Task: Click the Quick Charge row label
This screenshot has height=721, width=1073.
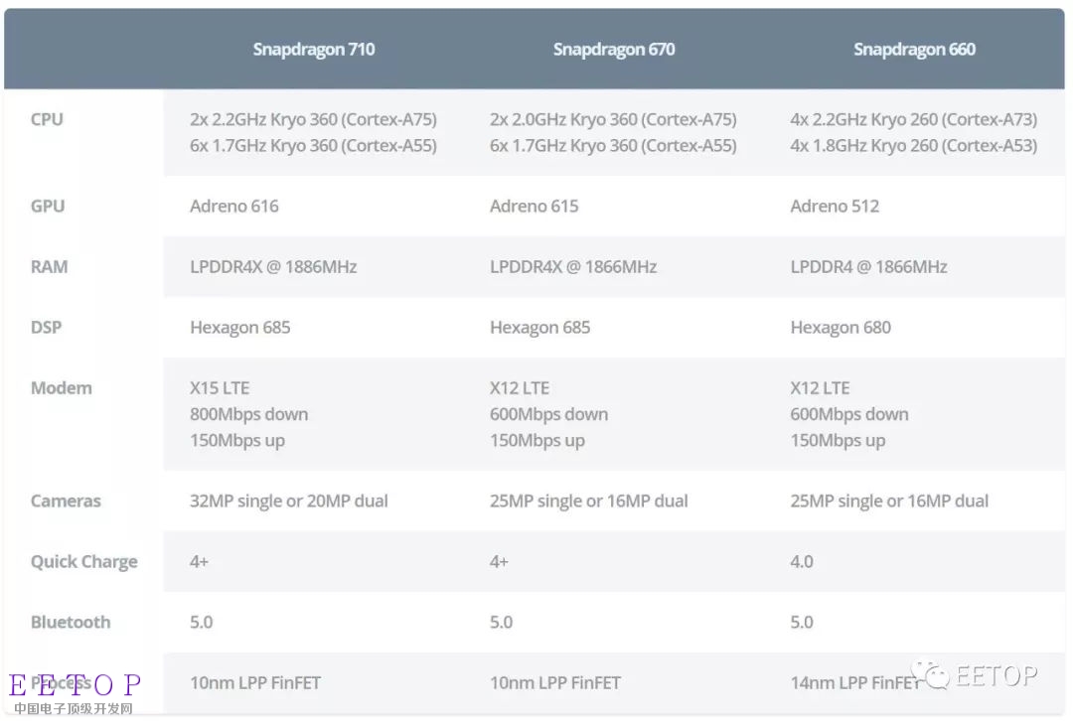Action: coord(84,562)
